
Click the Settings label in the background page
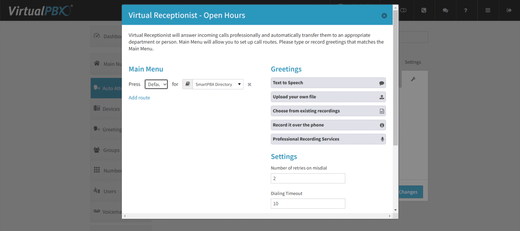(x=413, y=62)
